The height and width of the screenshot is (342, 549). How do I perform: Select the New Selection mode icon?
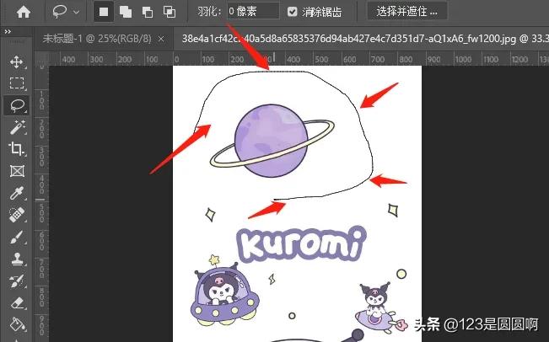point(103,12)
